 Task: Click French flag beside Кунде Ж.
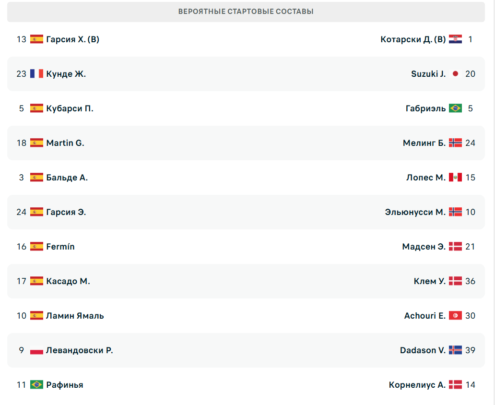tap(36, 74)
